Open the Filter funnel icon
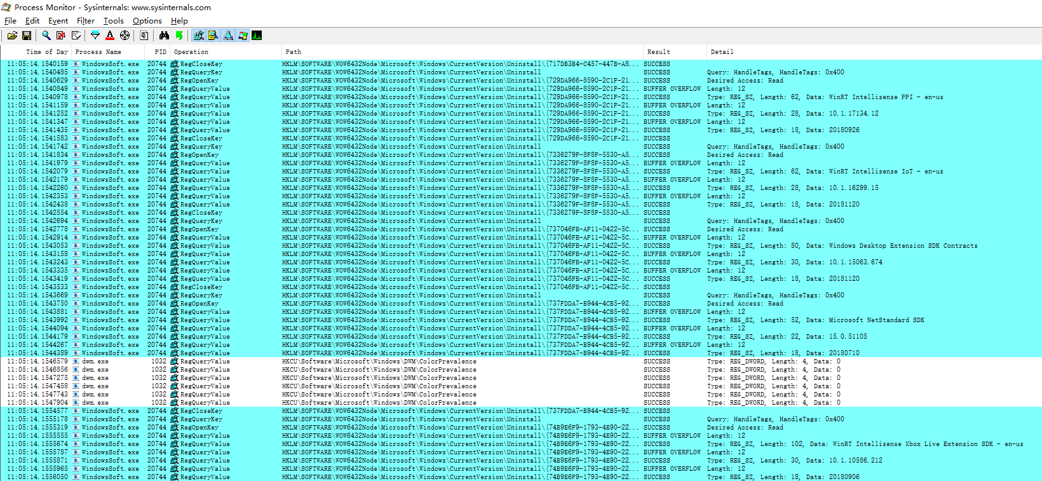 (x=95, y=36)
